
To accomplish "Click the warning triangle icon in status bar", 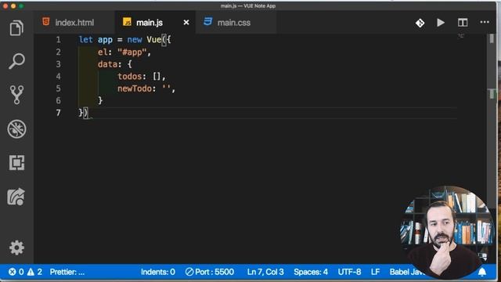I will (31, 272).
